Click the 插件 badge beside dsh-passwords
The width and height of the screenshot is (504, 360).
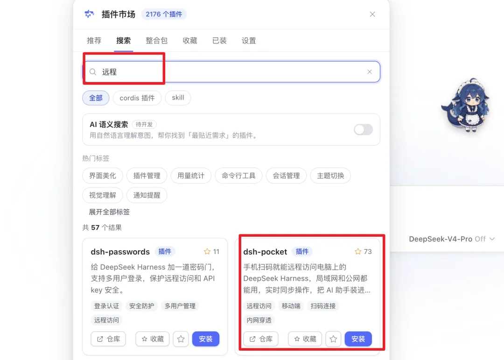(x=165, y=252)
